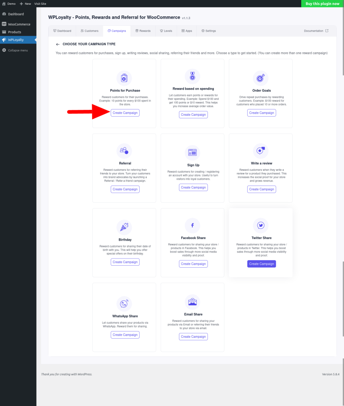The image size is (344, 406).
Task: Create a WhatsApp Share campaign
Action: (x=125, y=335)
